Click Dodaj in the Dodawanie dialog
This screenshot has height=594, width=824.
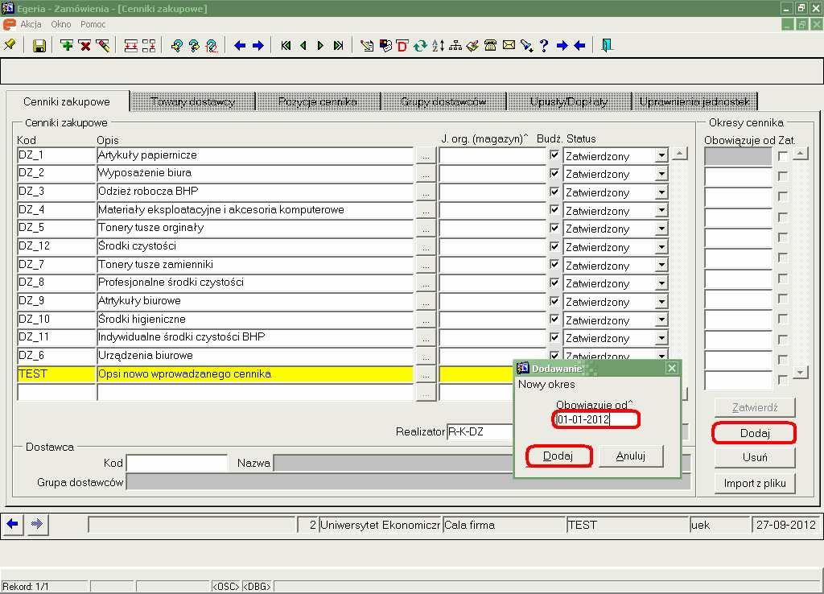coord(558,456)
